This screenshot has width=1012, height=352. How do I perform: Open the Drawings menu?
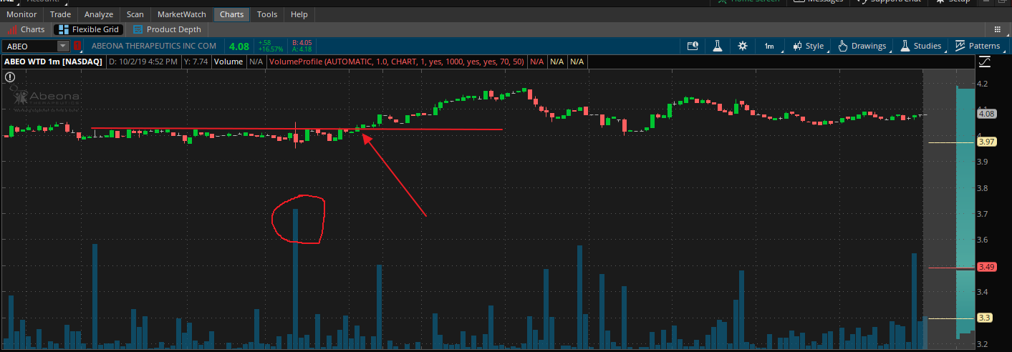(x=862, y=46)
